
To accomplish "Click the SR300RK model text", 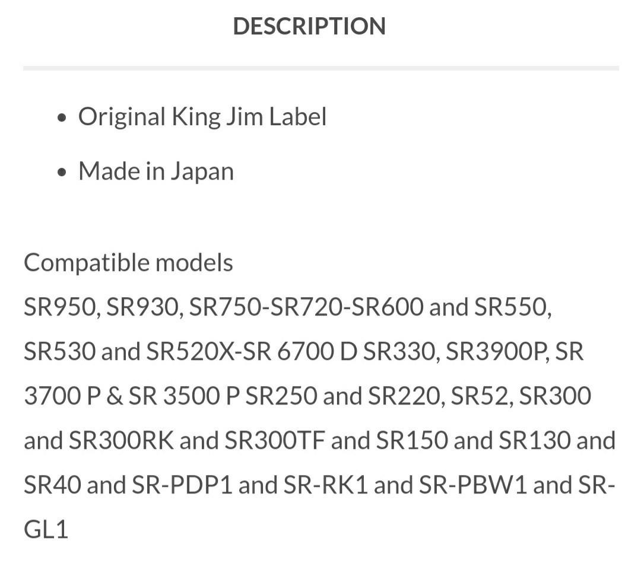I will click(121, 440).
